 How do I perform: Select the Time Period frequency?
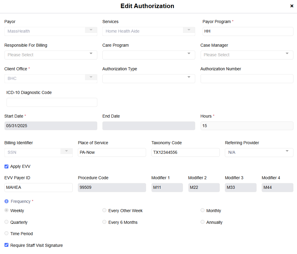6,233
